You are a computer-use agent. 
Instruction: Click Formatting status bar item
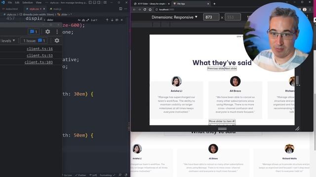click(x=108, y=175)
